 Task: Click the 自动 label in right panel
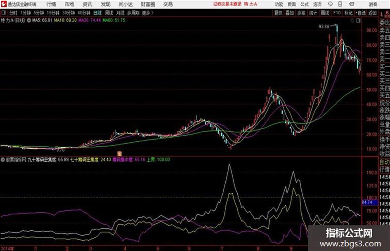point(384,162)
